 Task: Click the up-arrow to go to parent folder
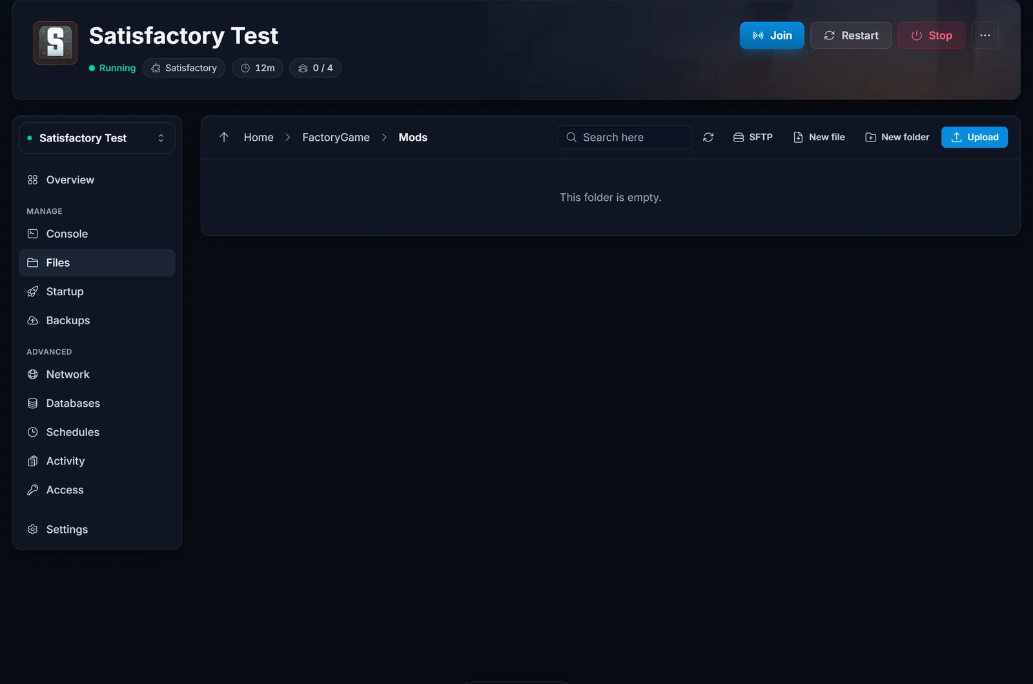click(x=224, y=137)
